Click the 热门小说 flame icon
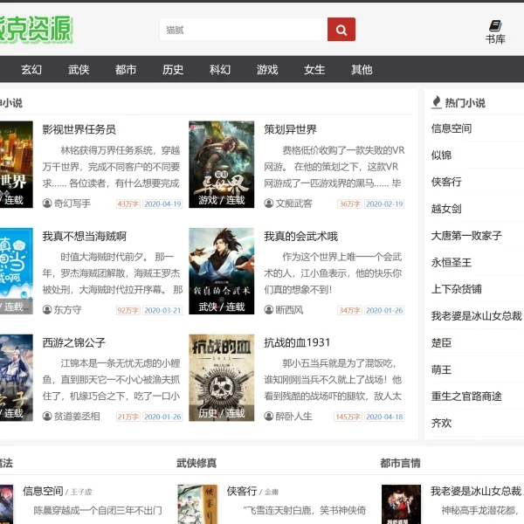The image size is (524, 524). pos(437,102)
